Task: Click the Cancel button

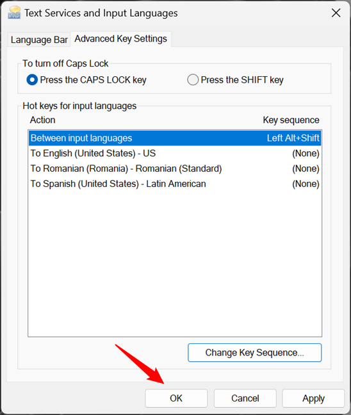Action: [x=245, y=398]
